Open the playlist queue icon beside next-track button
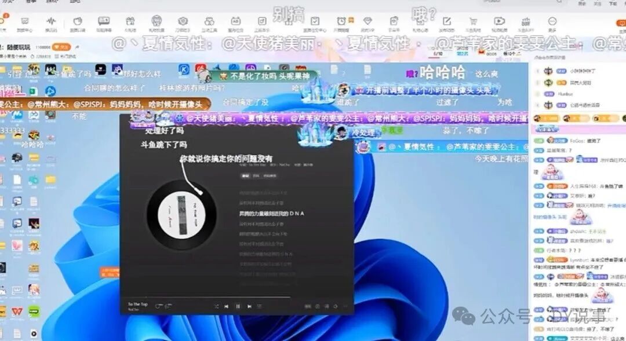This screenshot has width=626, height=341. coord(260,306)
